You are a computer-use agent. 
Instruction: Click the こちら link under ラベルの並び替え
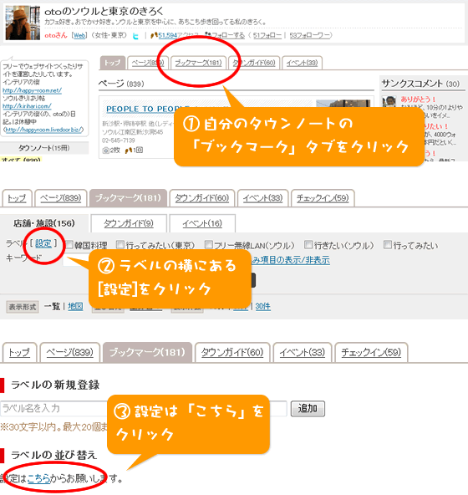pos(38,479)
